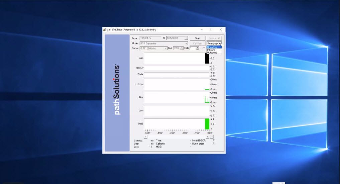Click the Call Simulator title bar icon
This screenshot has width=340, height=184.
[105, 29]
